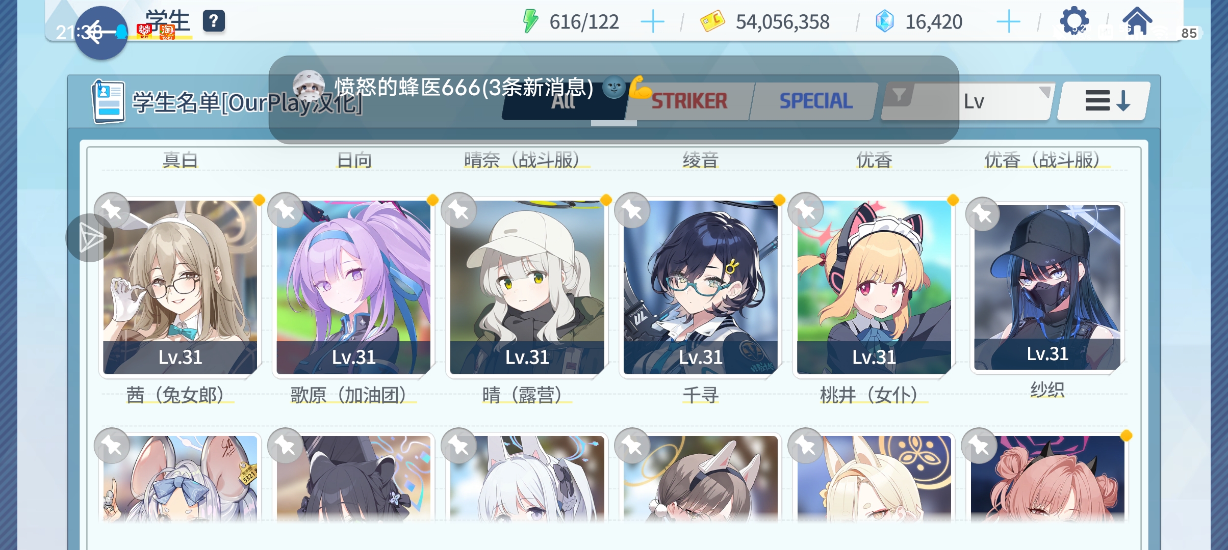Select the pink-haired horned student portrait
Screen dimensions: 1228x550
(1047, 479)
